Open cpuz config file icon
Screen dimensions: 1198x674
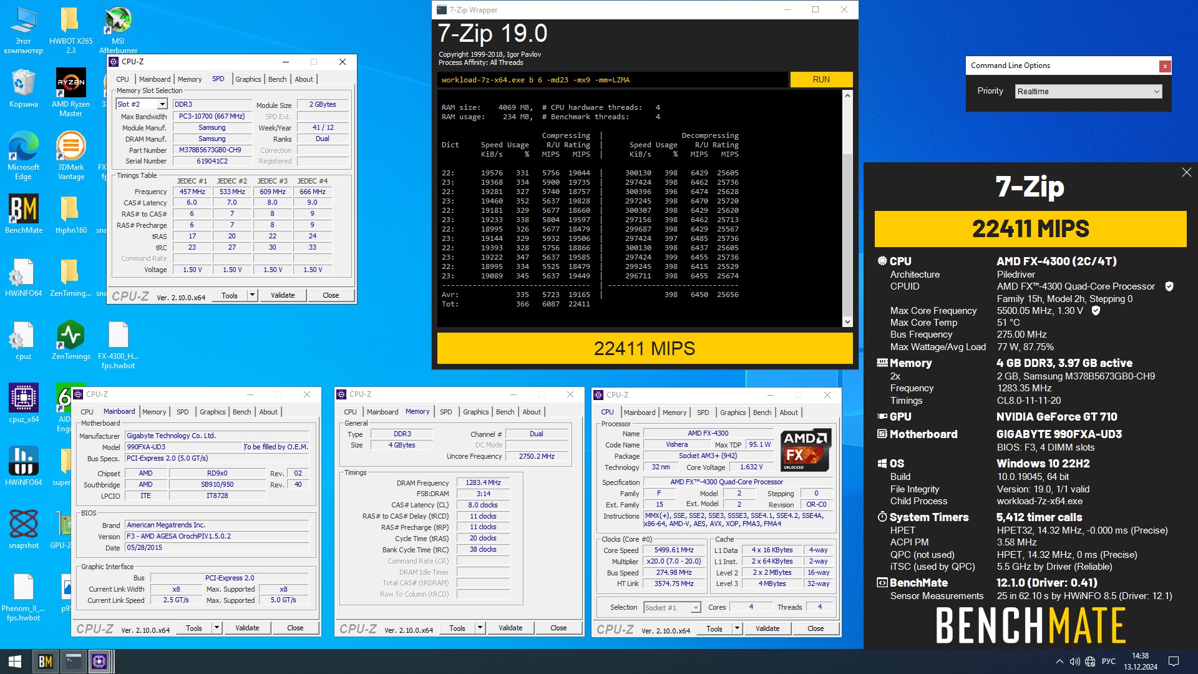click(24, 341)
